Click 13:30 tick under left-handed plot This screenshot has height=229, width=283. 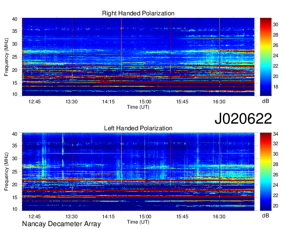pos(72,217)
